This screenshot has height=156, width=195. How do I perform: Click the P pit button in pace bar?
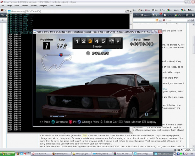click(x=118, y=41)
